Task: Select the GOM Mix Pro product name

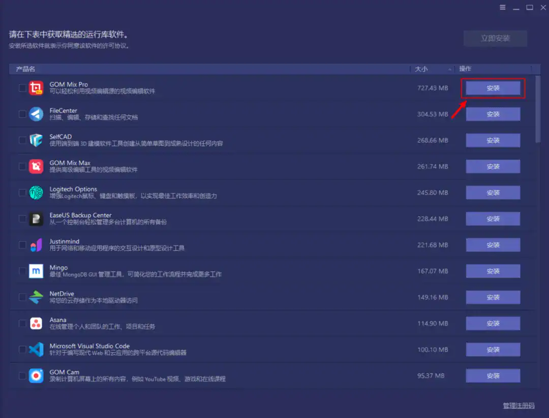Action: tap(69, 84)
